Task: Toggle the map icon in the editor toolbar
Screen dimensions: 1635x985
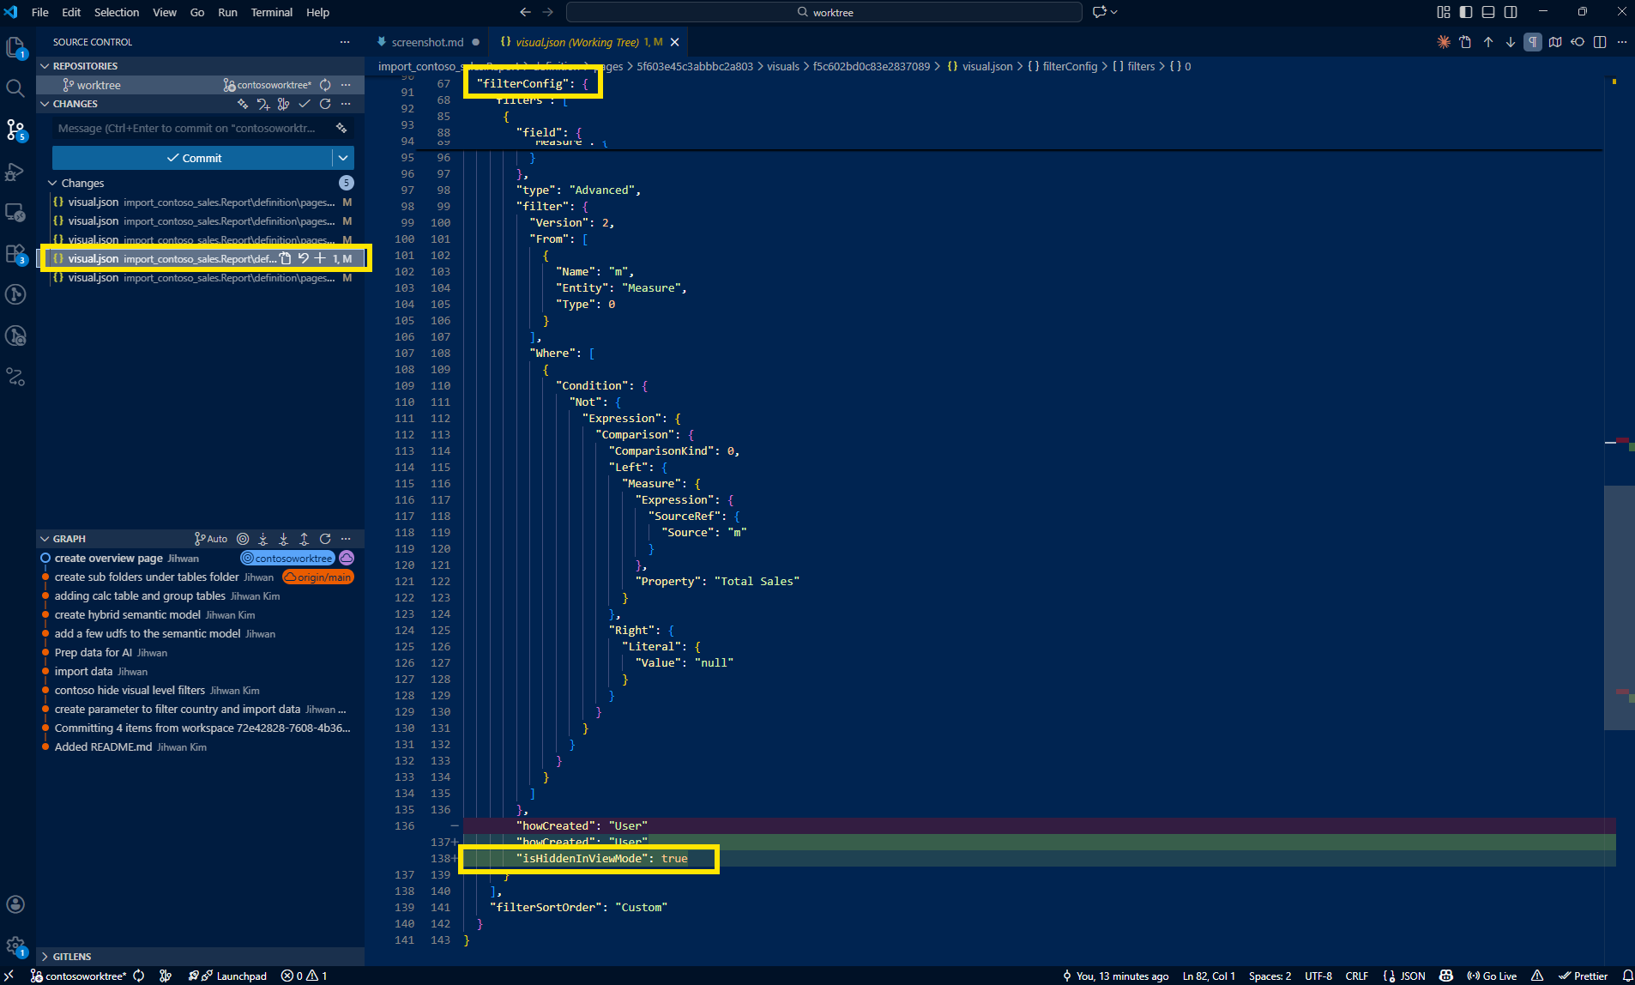Action: pos(1555,42)
